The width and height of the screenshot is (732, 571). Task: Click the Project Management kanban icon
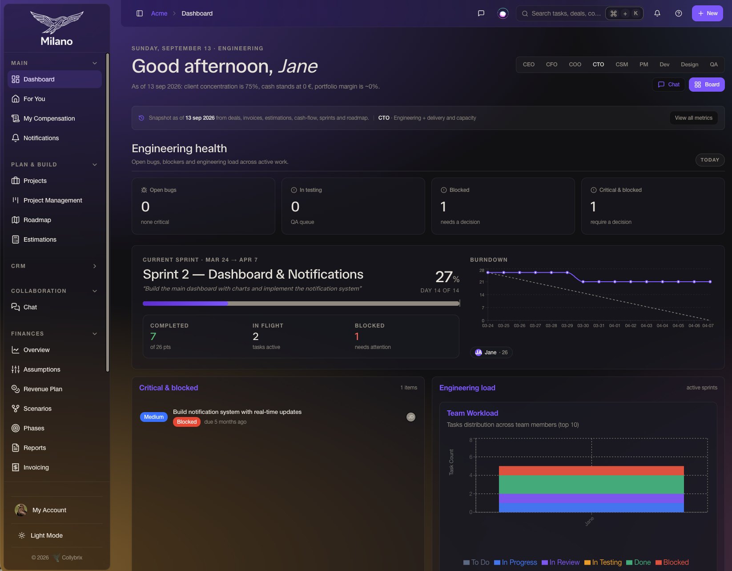16,200
